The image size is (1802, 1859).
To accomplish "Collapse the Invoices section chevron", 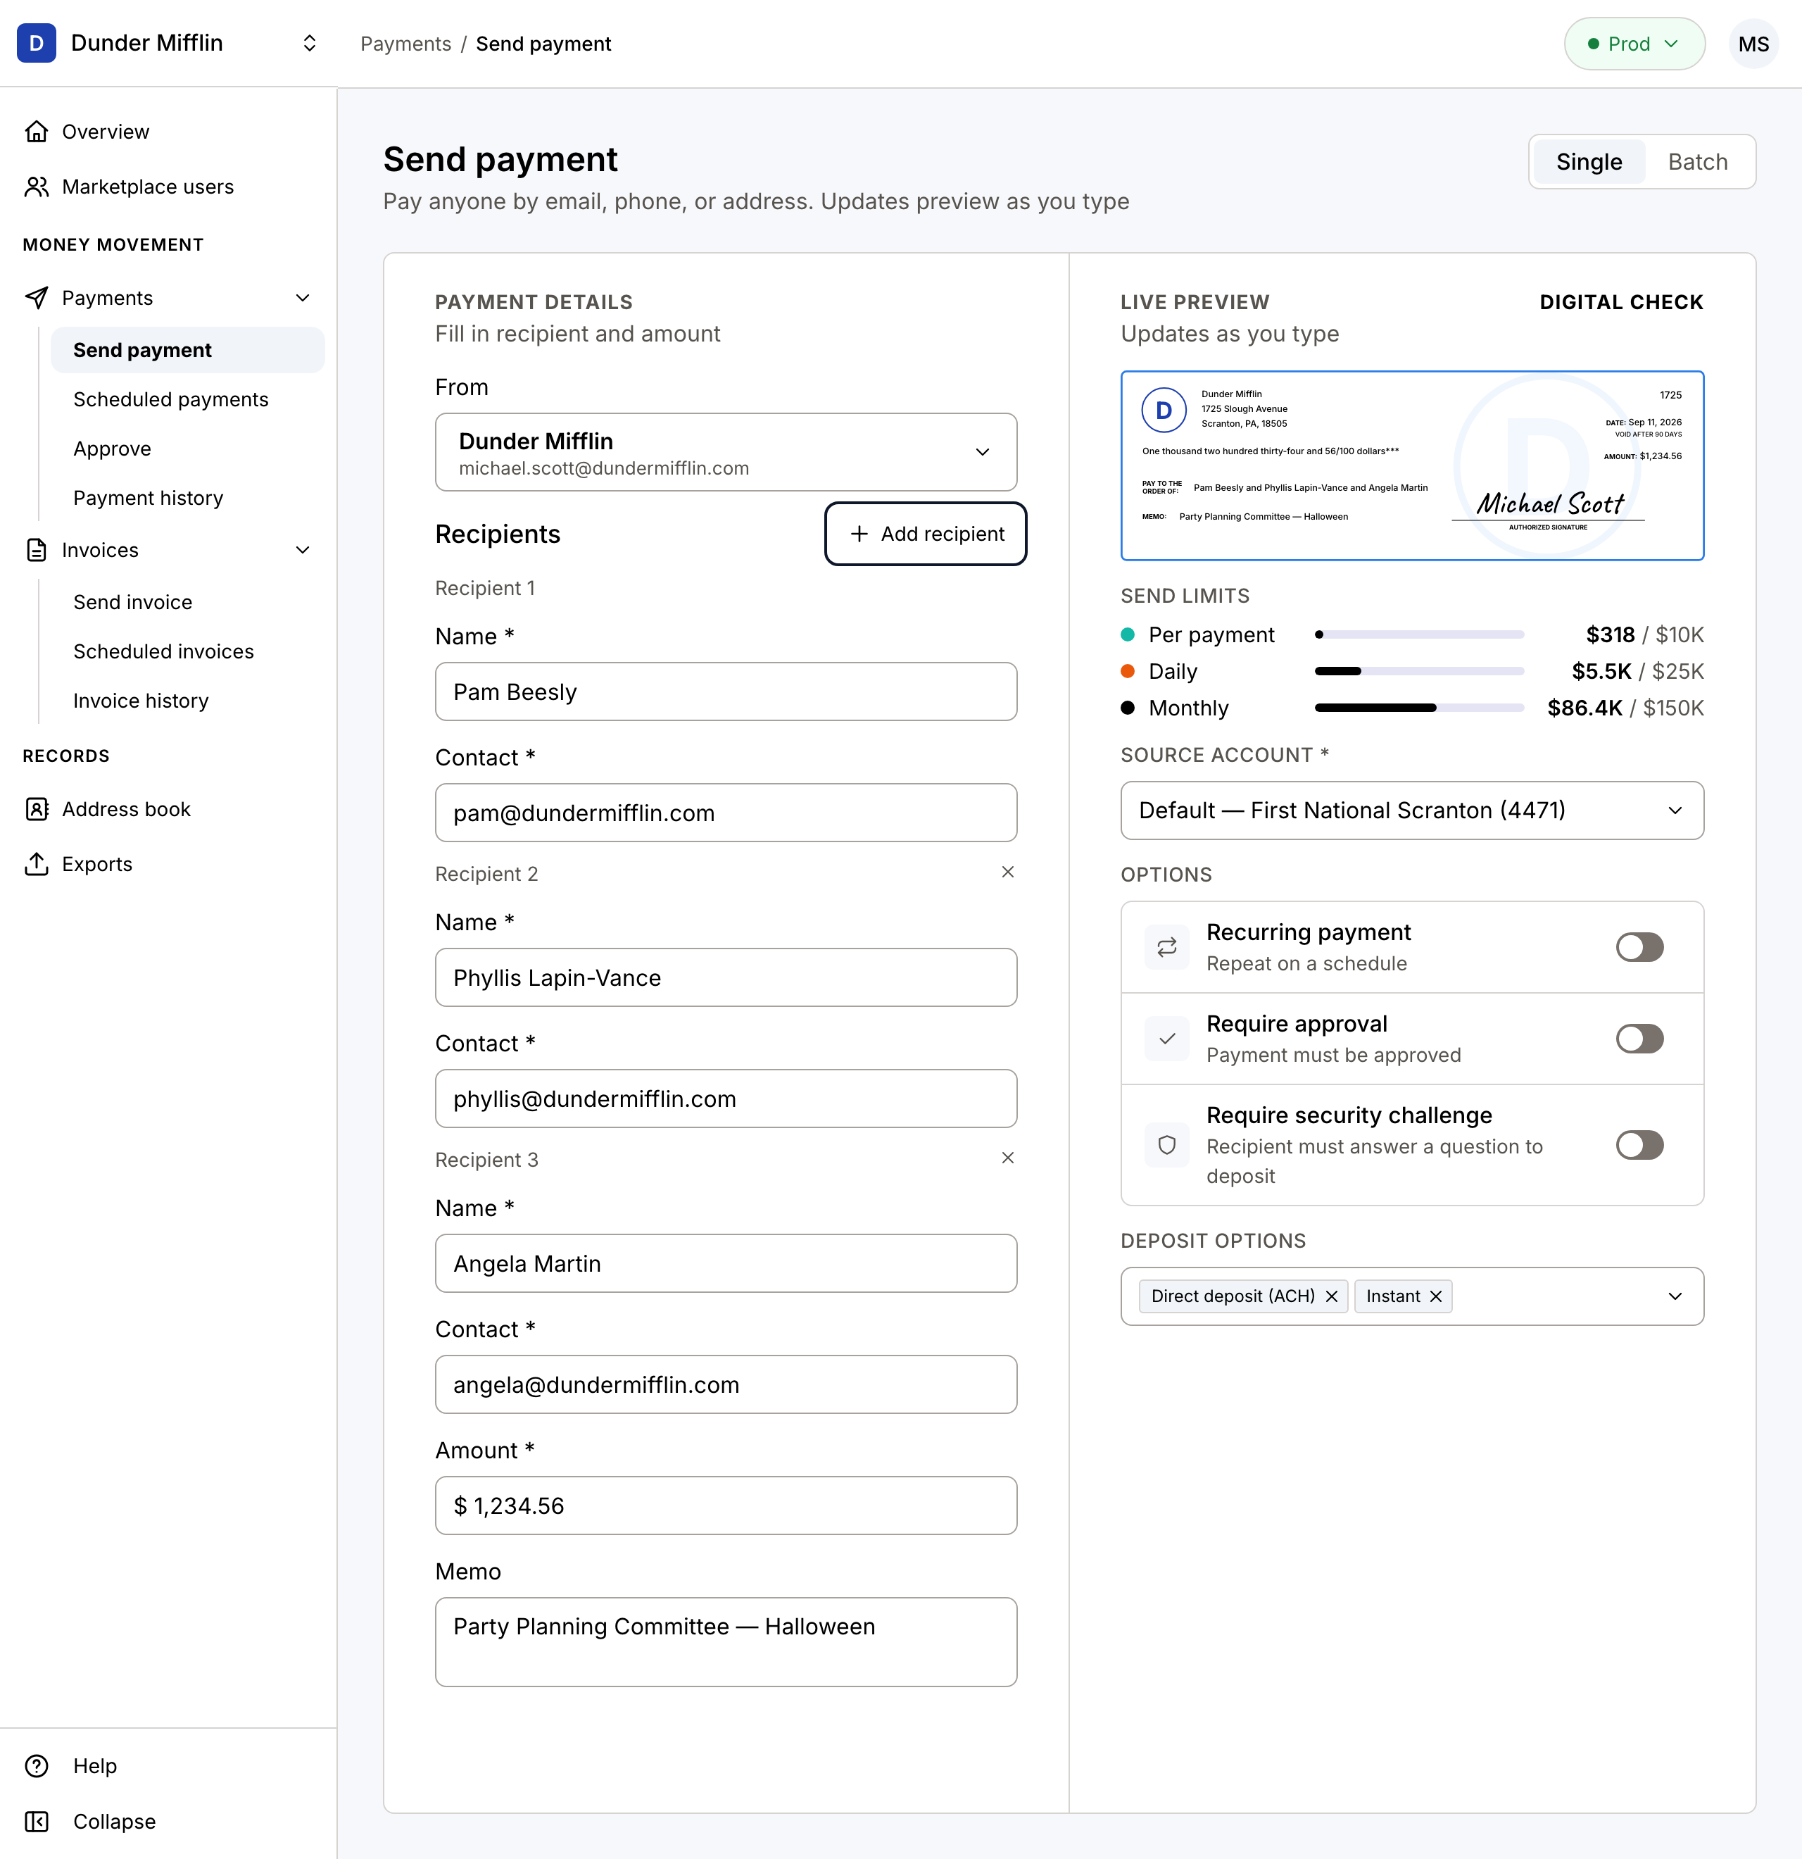I will pos(303,550).
